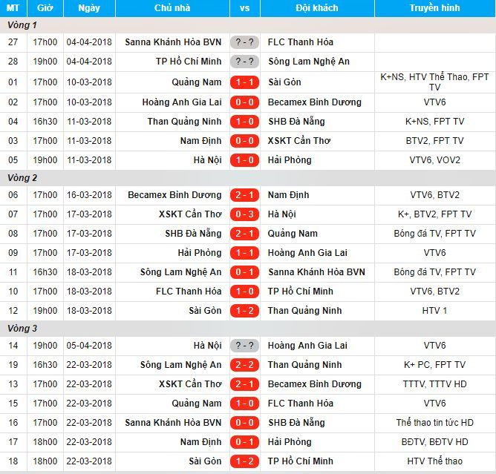
Task: Click the date 05-04-2018 of match 14
Action: click(89, 346)
